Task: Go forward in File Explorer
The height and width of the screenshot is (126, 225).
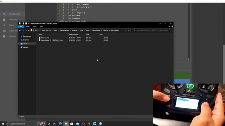Action: click(x=24, y=30)
